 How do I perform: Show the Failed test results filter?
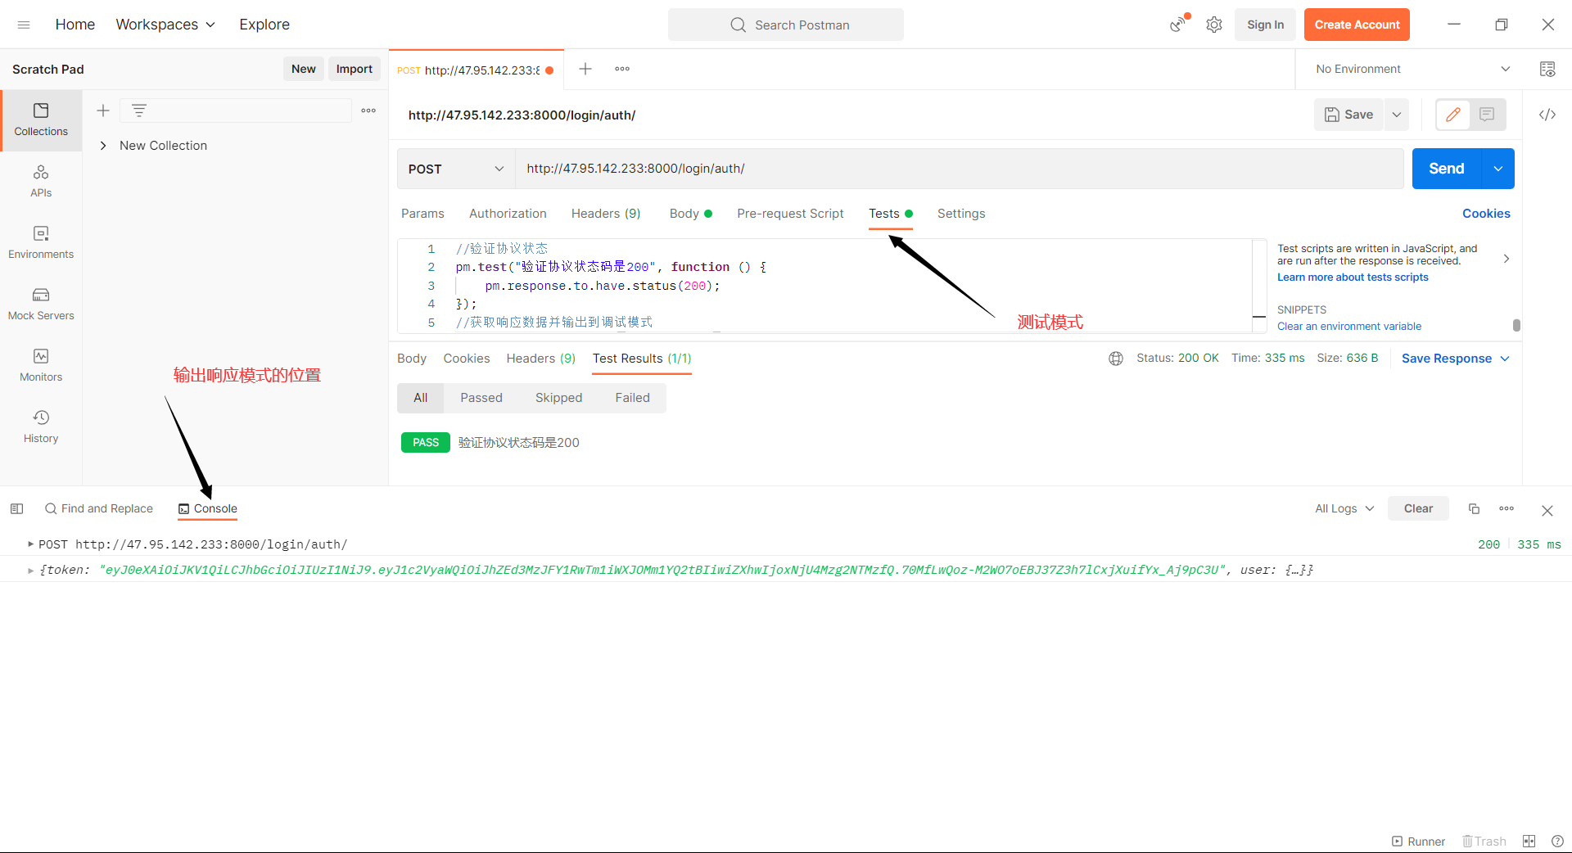633,398
